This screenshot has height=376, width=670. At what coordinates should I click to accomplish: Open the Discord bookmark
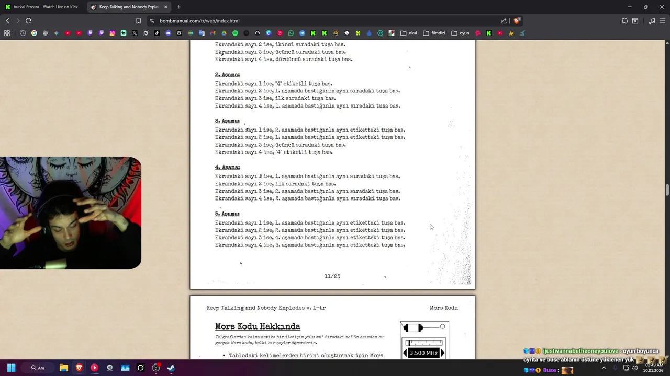(x=168, y=33)
